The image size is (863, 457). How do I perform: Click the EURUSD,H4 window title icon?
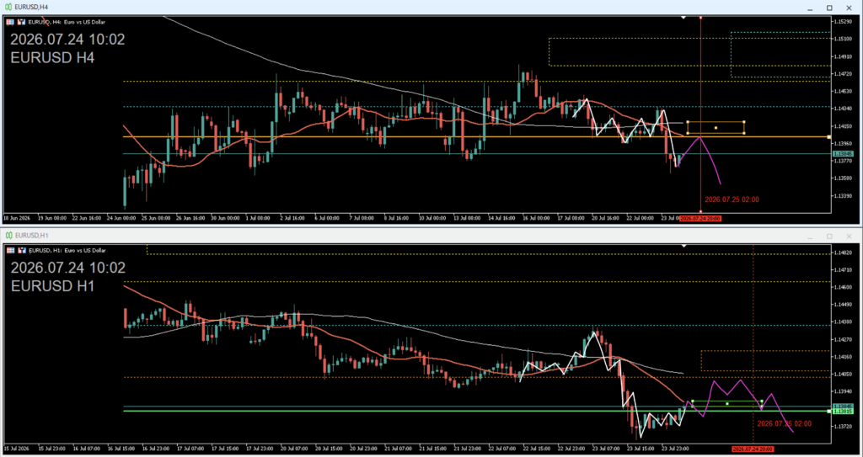(8, 7)
